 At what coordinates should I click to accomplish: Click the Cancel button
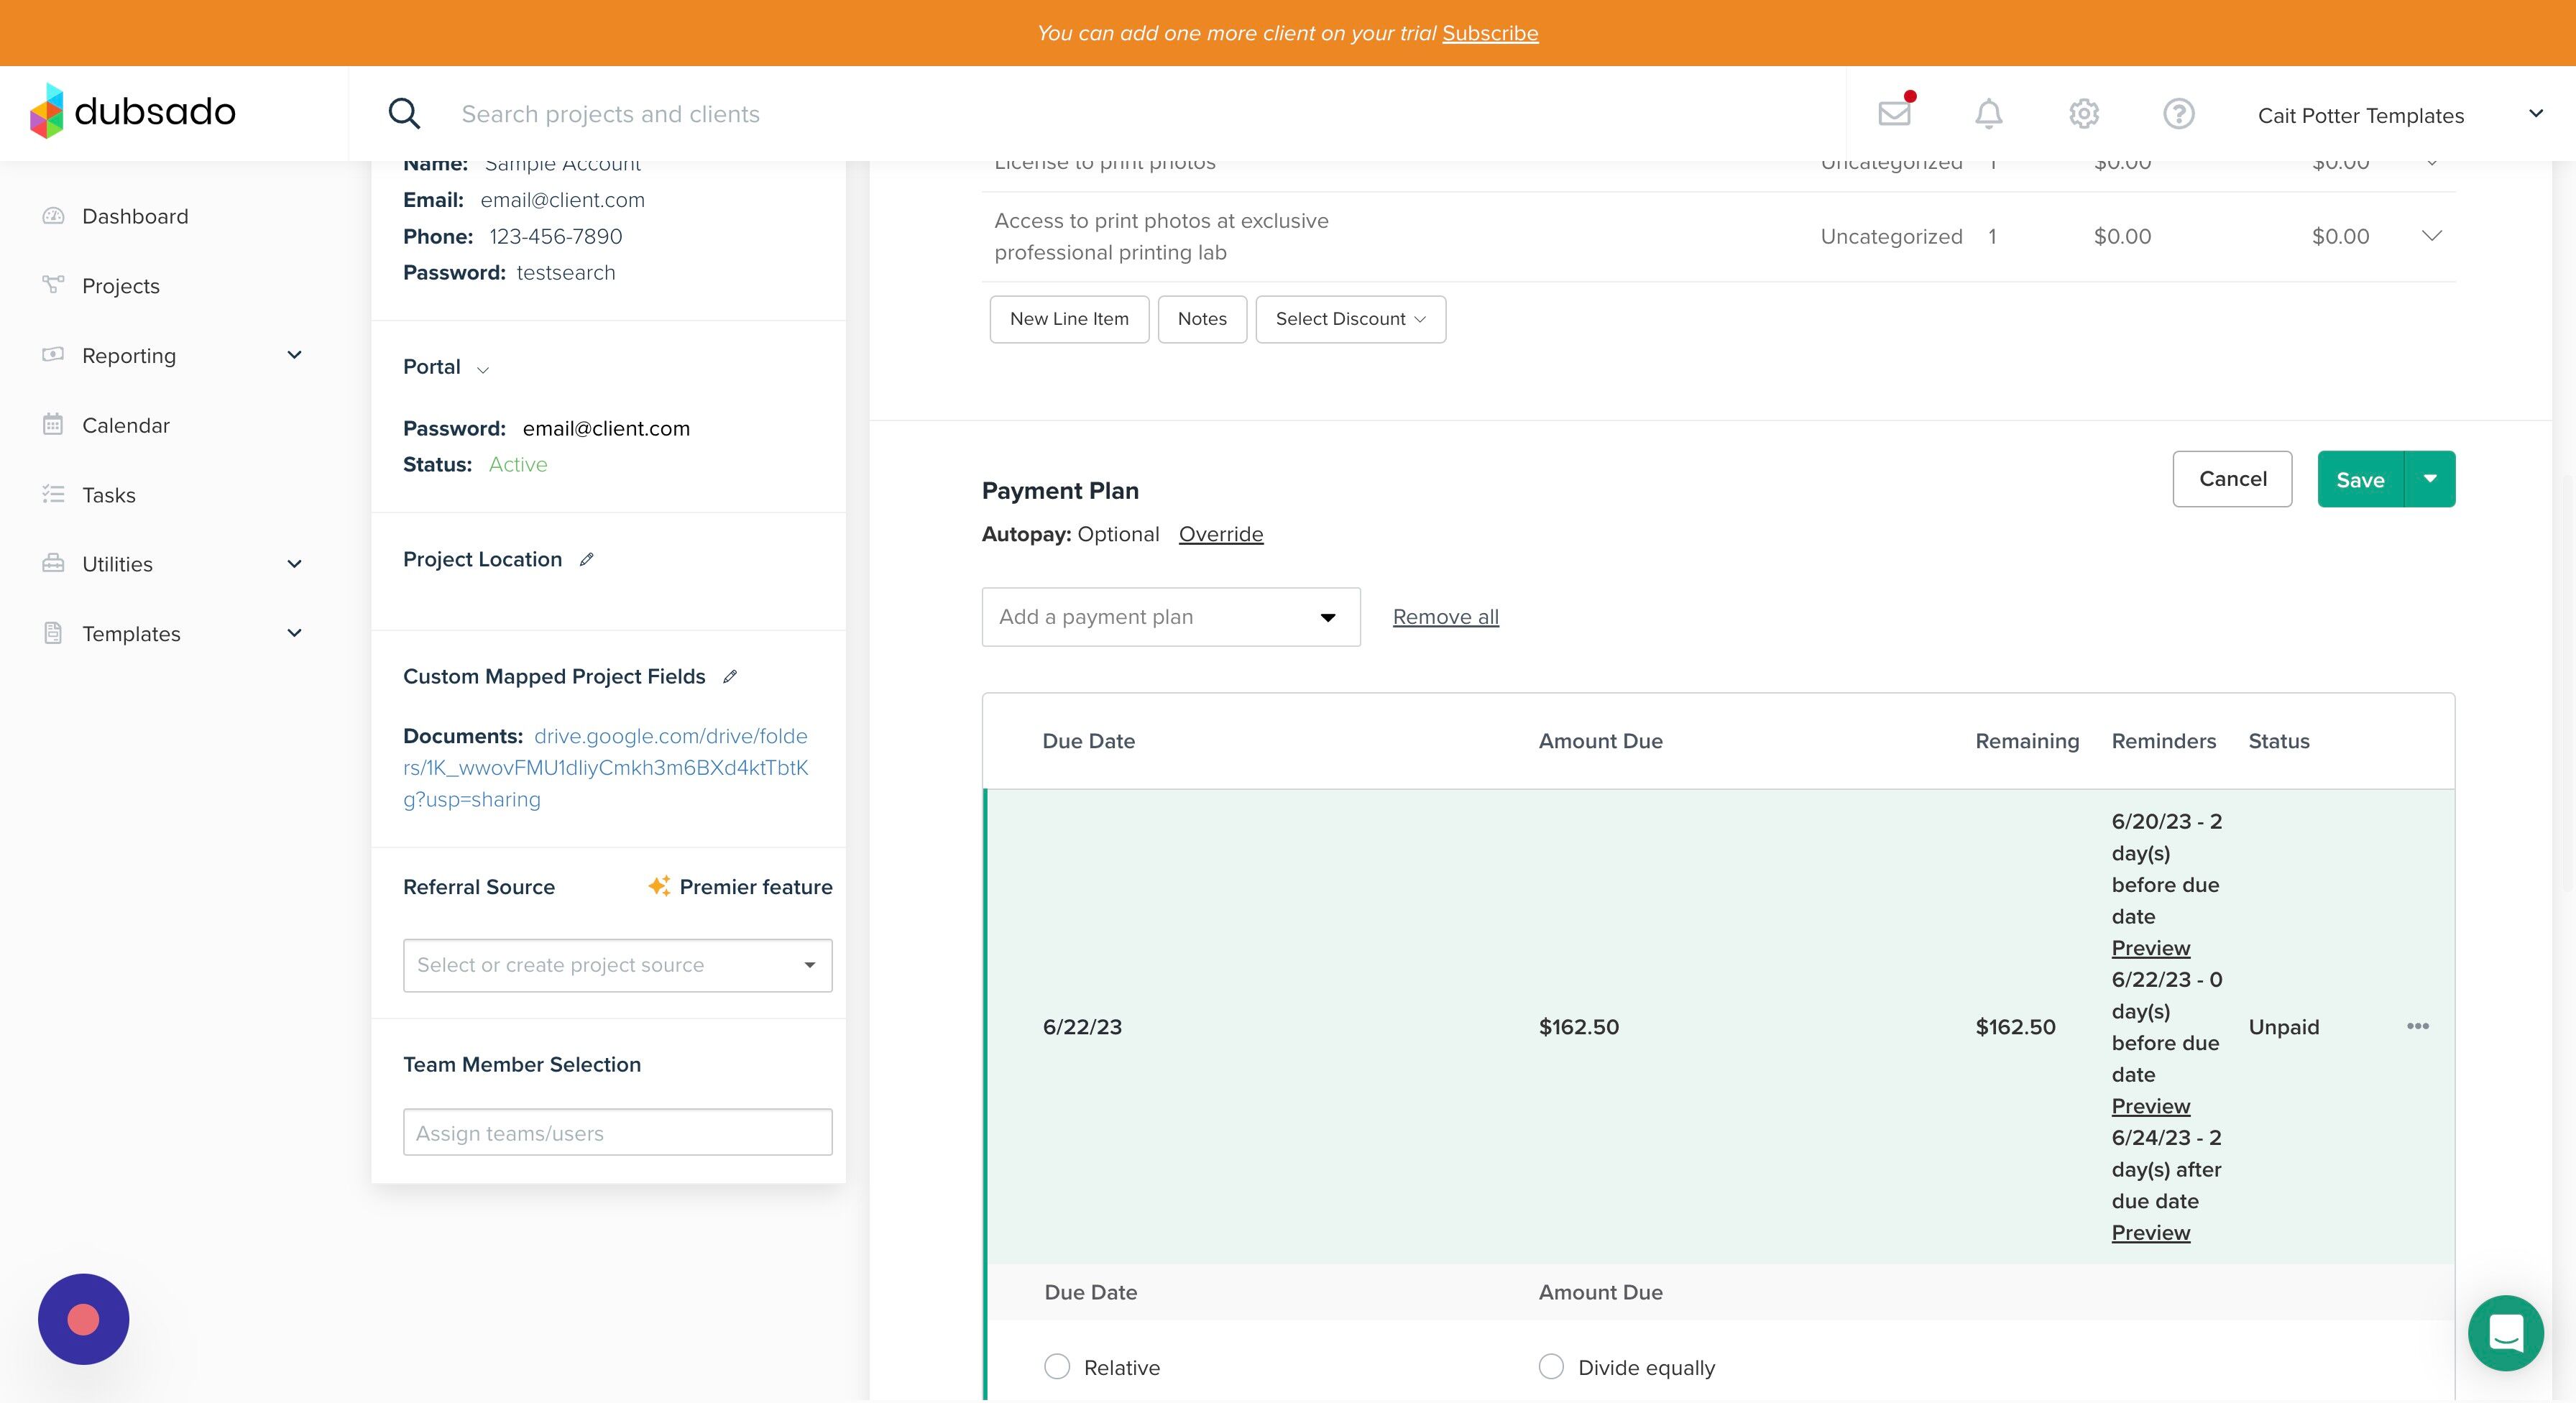pyautogui.click(x=2232, y=479)
